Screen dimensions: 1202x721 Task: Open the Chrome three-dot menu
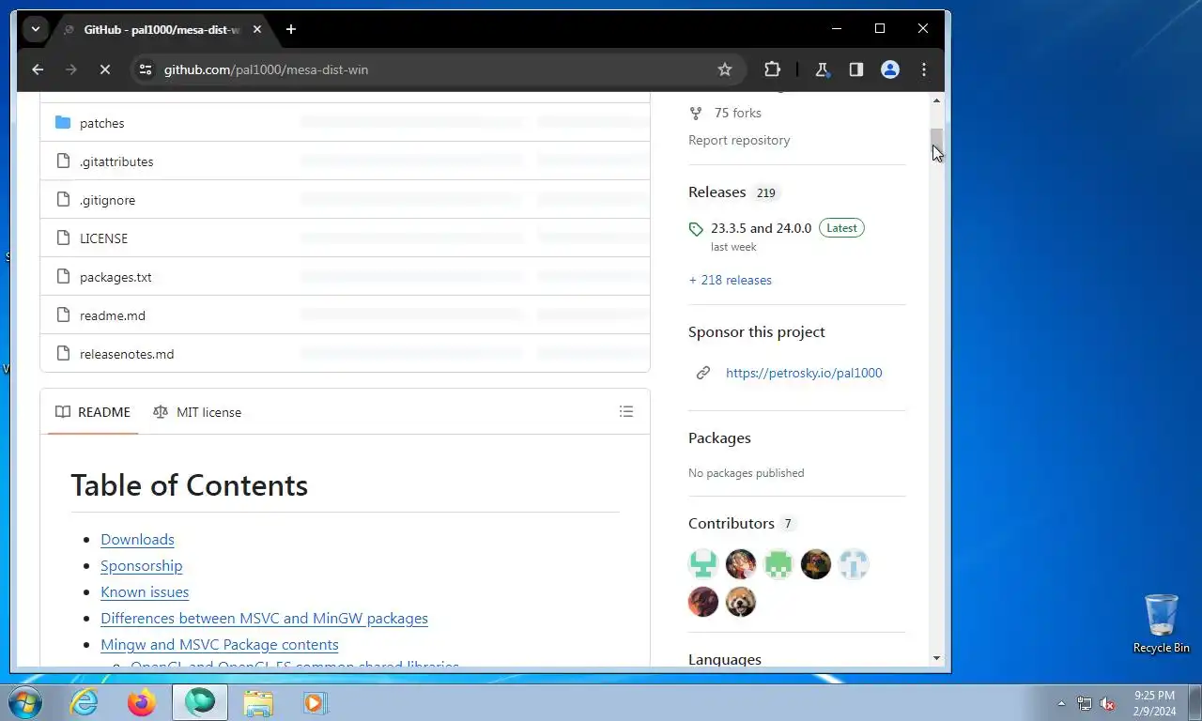coord(924,69)
